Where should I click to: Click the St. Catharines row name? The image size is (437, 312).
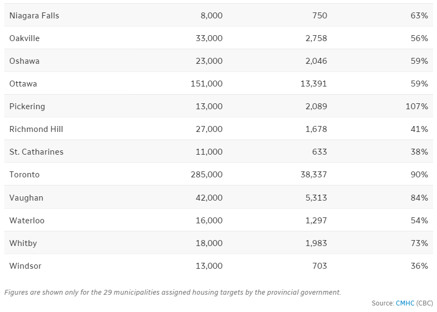36,152
